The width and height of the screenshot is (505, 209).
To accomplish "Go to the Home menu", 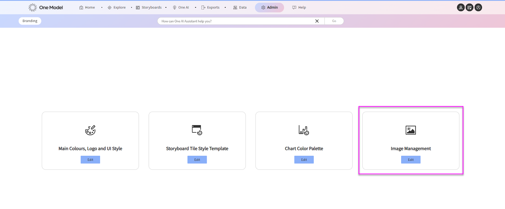I will [x=87, y=8].
